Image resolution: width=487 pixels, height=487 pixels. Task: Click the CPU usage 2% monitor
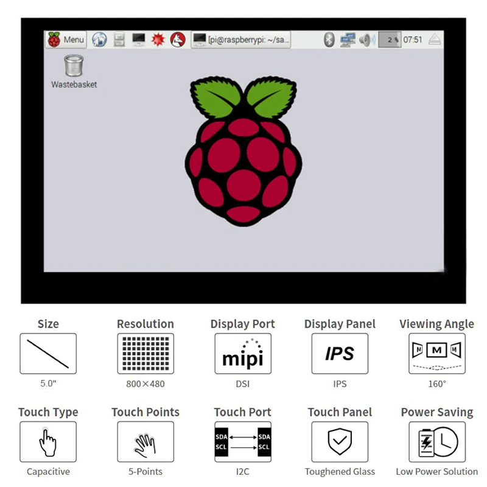click(x=390, y=40)
